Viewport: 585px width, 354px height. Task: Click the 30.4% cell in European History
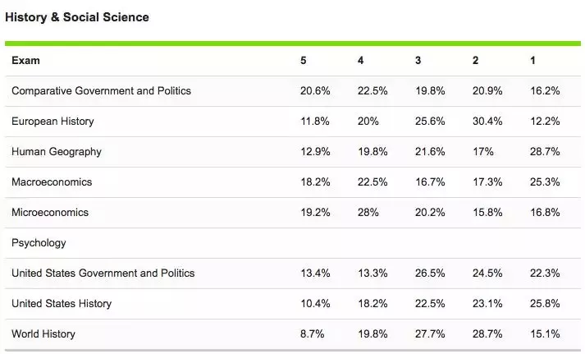(487, 122)
